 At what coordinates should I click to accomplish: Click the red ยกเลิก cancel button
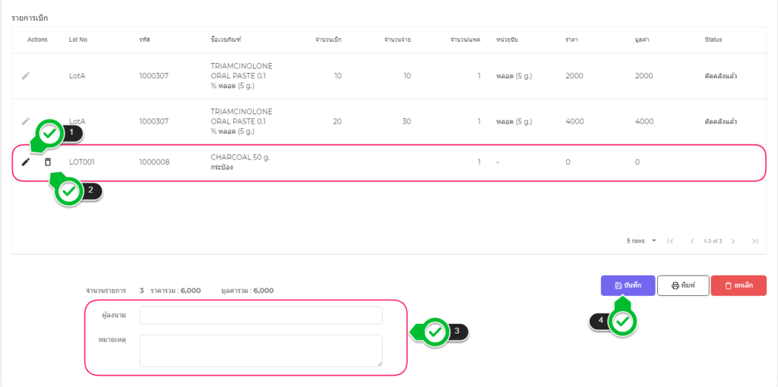738,285
